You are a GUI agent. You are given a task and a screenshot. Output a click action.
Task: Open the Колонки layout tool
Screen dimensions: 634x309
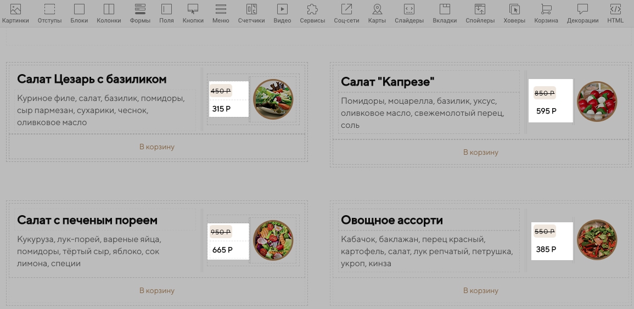point(109,13)
